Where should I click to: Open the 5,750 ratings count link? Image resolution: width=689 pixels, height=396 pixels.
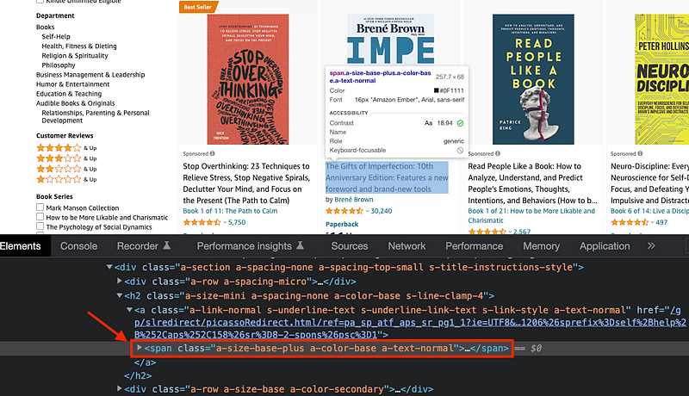[x=237, y=223]
